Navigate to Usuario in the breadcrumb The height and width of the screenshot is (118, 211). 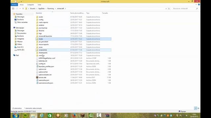point(33,9)
